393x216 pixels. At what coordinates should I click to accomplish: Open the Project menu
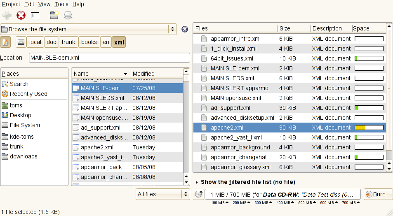(x=11, y=4)
